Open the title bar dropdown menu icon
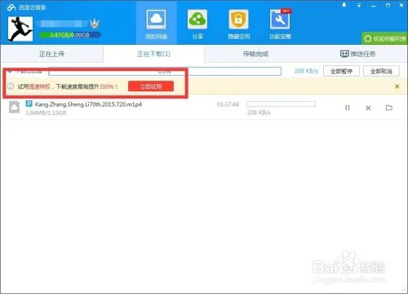 [359, 5]
